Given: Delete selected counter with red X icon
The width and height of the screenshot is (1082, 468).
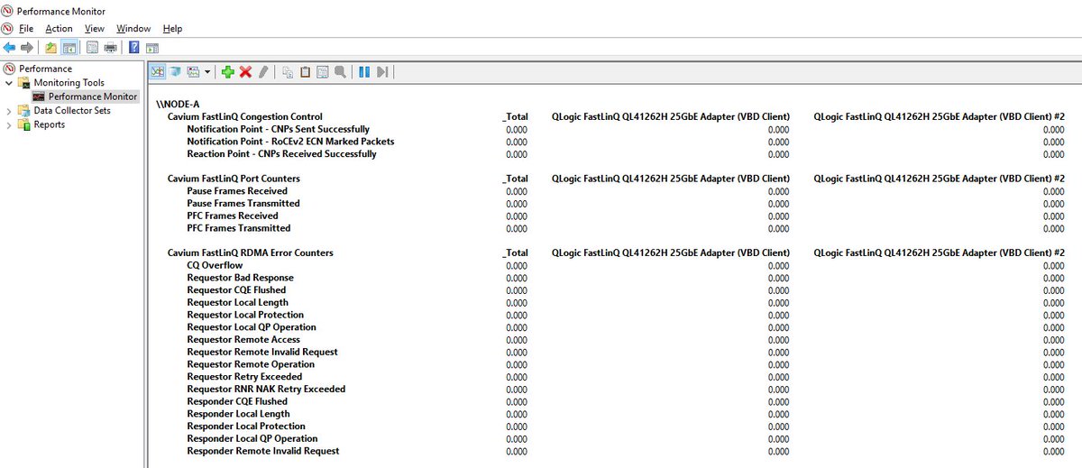Looking at the screenshot, I should point(245,71).
